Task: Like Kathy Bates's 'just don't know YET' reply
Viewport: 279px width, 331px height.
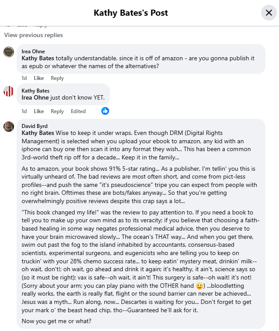Action: [39, 111]
